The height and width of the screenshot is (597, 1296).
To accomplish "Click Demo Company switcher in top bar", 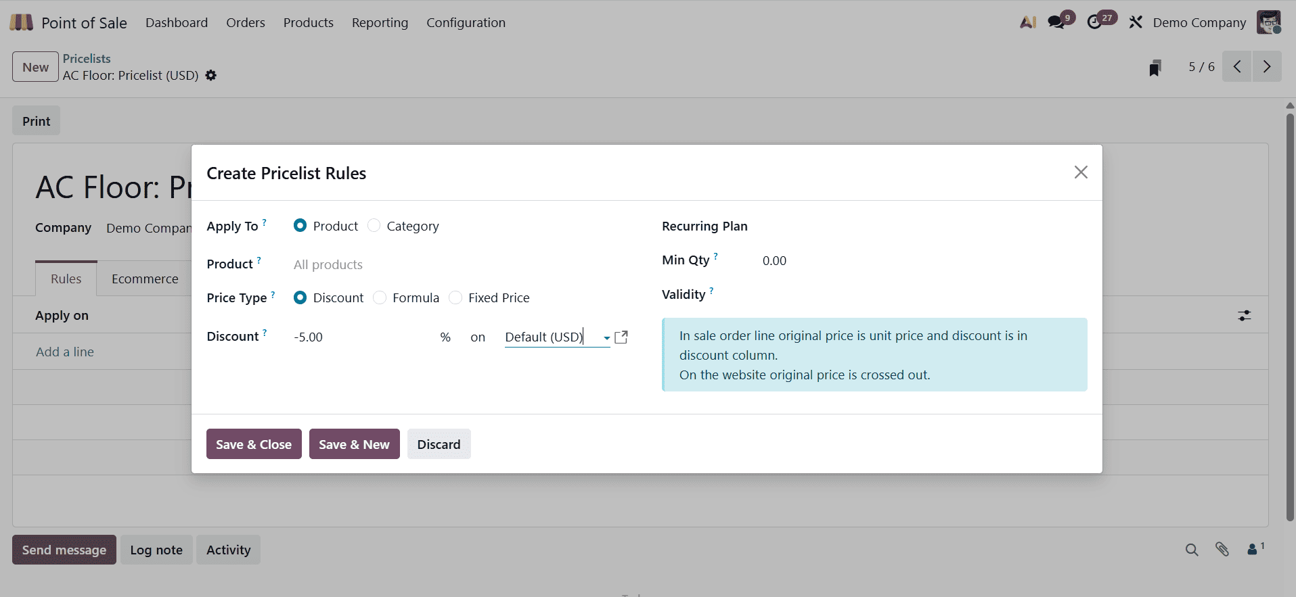I will (1199, 22).
